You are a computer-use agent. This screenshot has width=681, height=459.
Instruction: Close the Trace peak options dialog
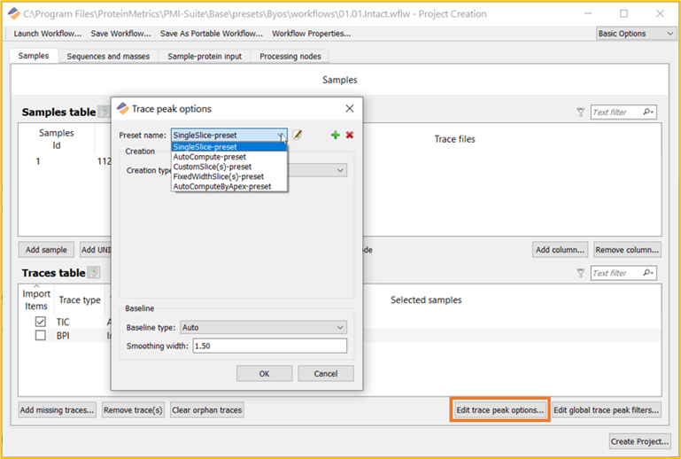tap(350, 109)
